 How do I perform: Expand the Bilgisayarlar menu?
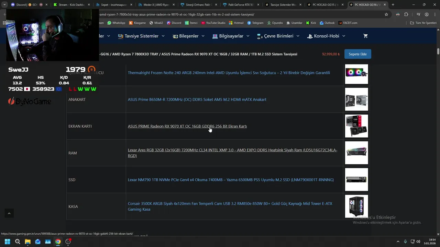click(231, 36)
